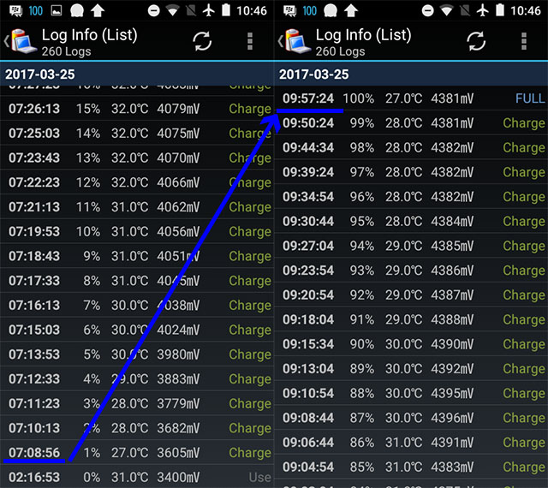The width and height of the screenshot is (548, 488).
Task: Tap the 2017-03-25 date header in right panel
Action: pyautogui.click(x=411, y=74)
